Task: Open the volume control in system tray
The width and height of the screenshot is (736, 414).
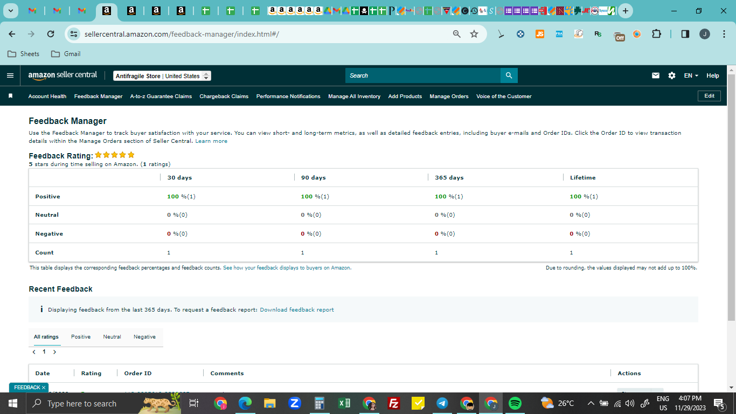Action: (630, 403)
